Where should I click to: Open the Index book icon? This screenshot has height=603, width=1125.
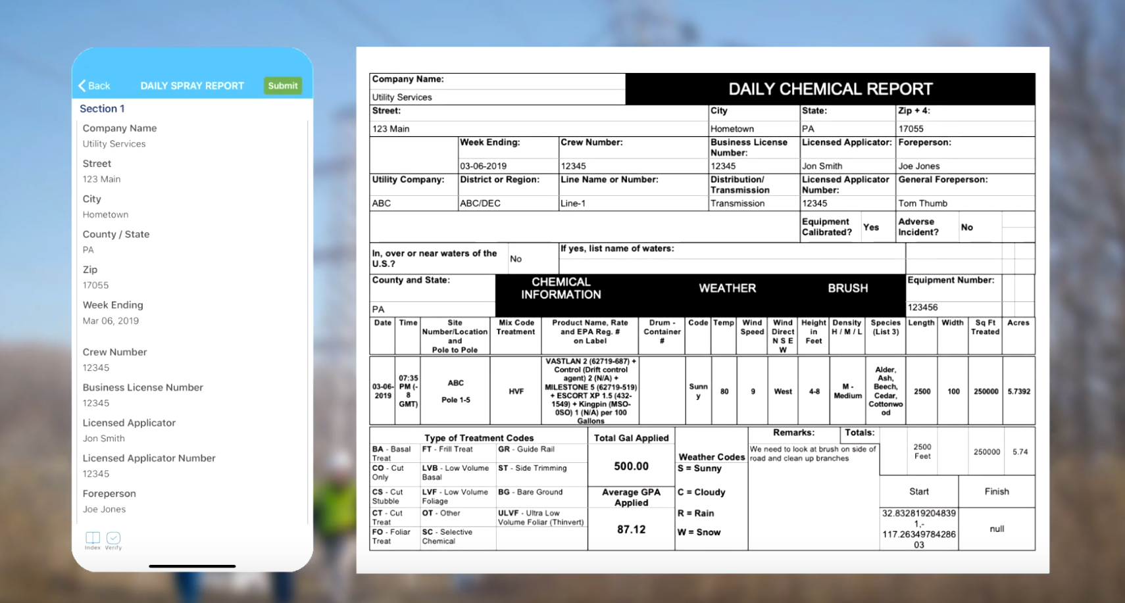[x=93, y=538]
